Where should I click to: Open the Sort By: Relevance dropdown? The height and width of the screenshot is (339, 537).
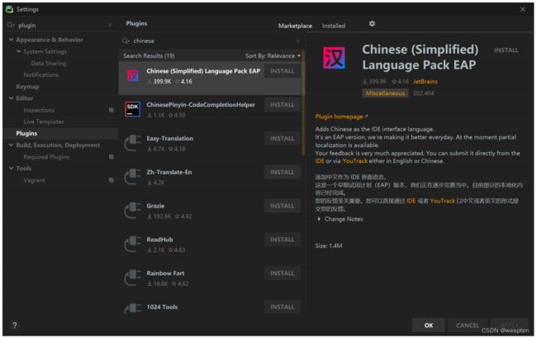[x=273, y=56]
